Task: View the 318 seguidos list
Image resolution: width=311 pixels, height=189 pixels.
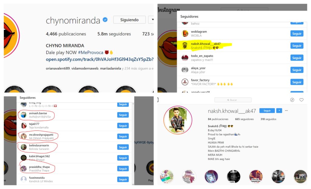Action: pyautogui.click(x=268, y=119)
